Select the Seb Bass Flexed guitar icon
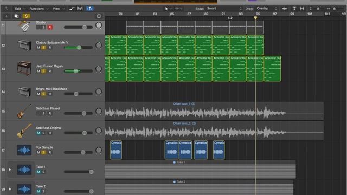This screenshot has height=195, width=347. tap(24, 111)
